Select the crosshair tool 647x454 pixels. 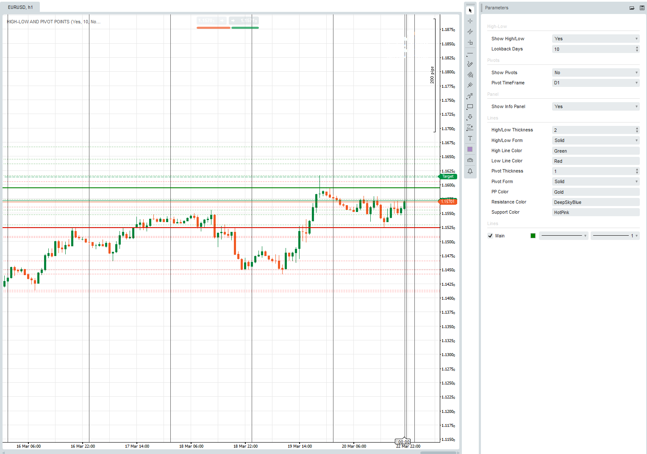tap(470, 20)
